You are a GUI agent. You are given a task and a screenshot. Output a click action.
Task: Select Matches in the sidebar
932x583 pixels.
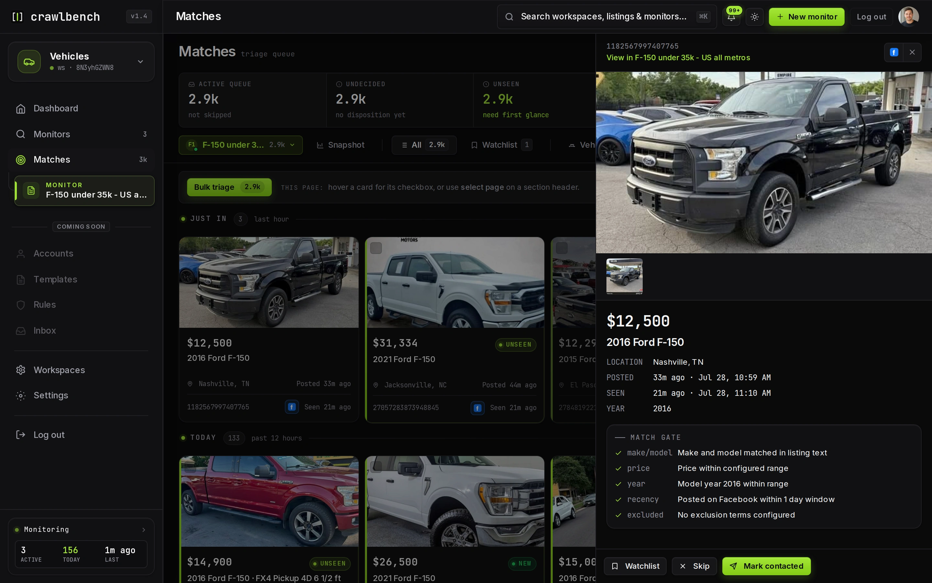pyautogui.click(x=81, y=160)
